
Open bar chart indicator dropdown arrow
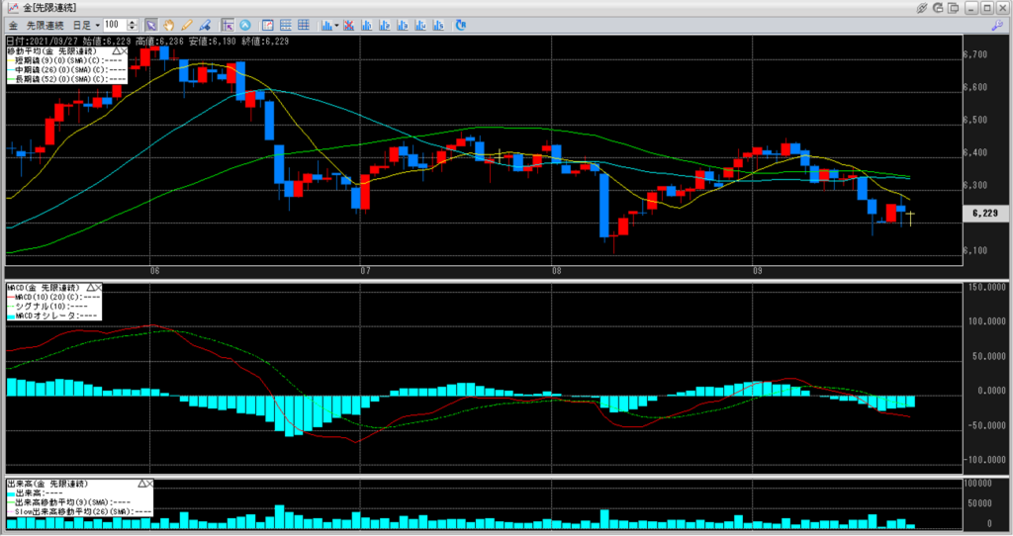pyautogui.click(x=336, y=26)
